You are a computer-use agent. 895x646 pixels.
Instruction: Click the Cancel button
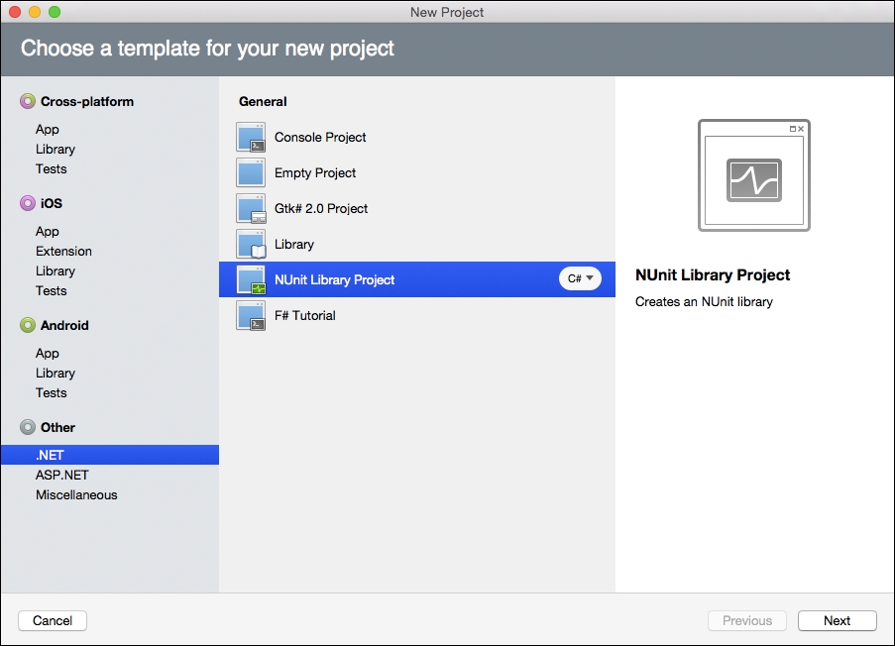53,621
